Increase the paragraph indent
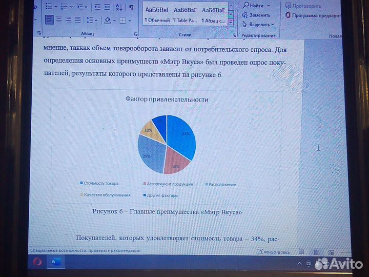369x277 pixels. [107, 7]
